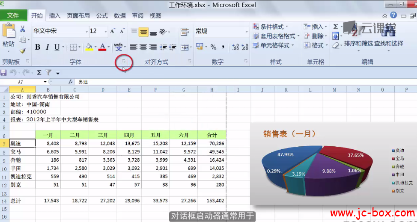Click the Cut scissors icon
The height and width of the screenshot is (222, 417).
(x=23, y=29)
